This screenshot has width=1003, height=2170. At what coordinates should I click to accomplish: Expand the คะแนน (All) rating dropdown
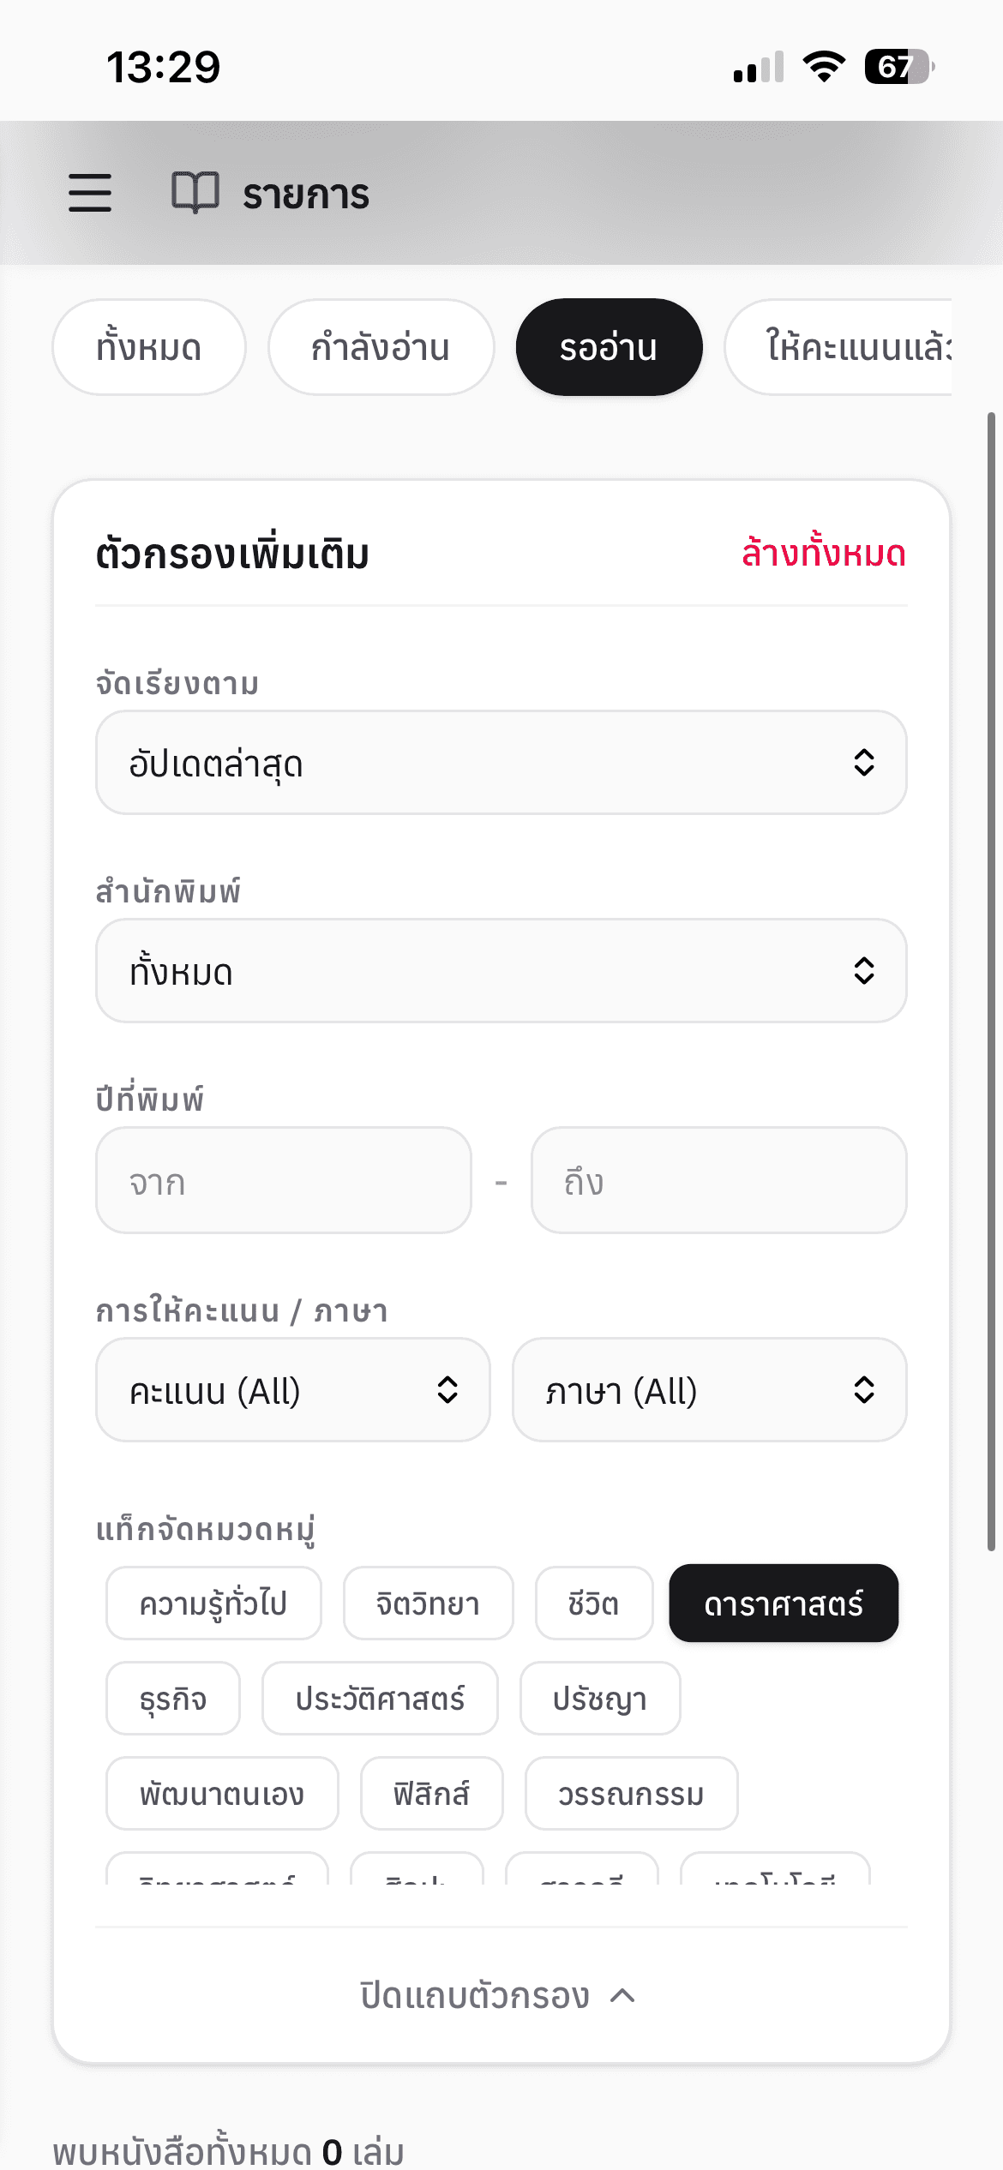(x=292, y=1390)
